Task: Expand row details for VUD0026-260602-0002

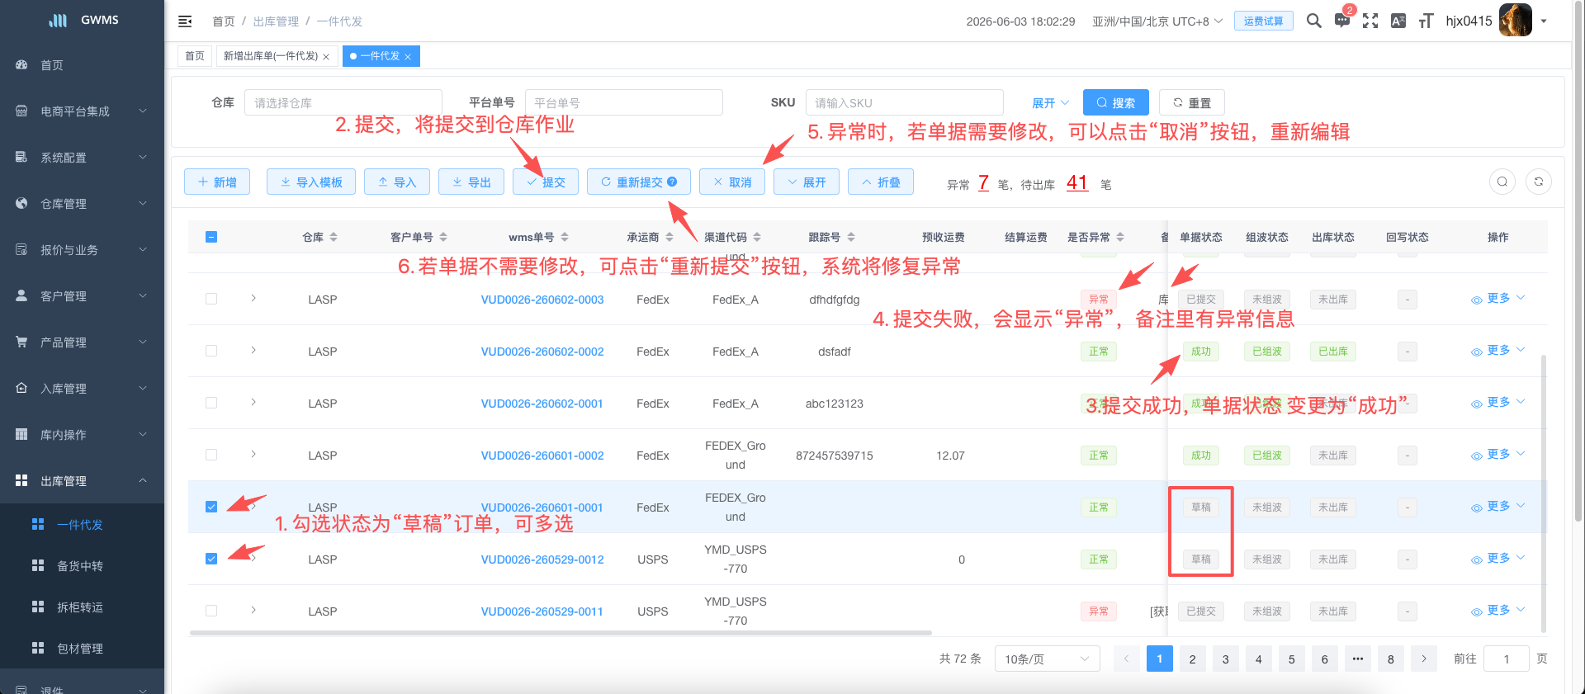Action: point(253,350)
